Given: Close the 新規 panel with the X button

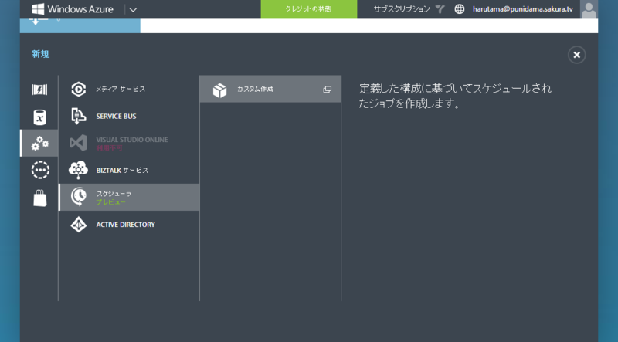Looking at the screenshot, I should click(x=576, y=55).
